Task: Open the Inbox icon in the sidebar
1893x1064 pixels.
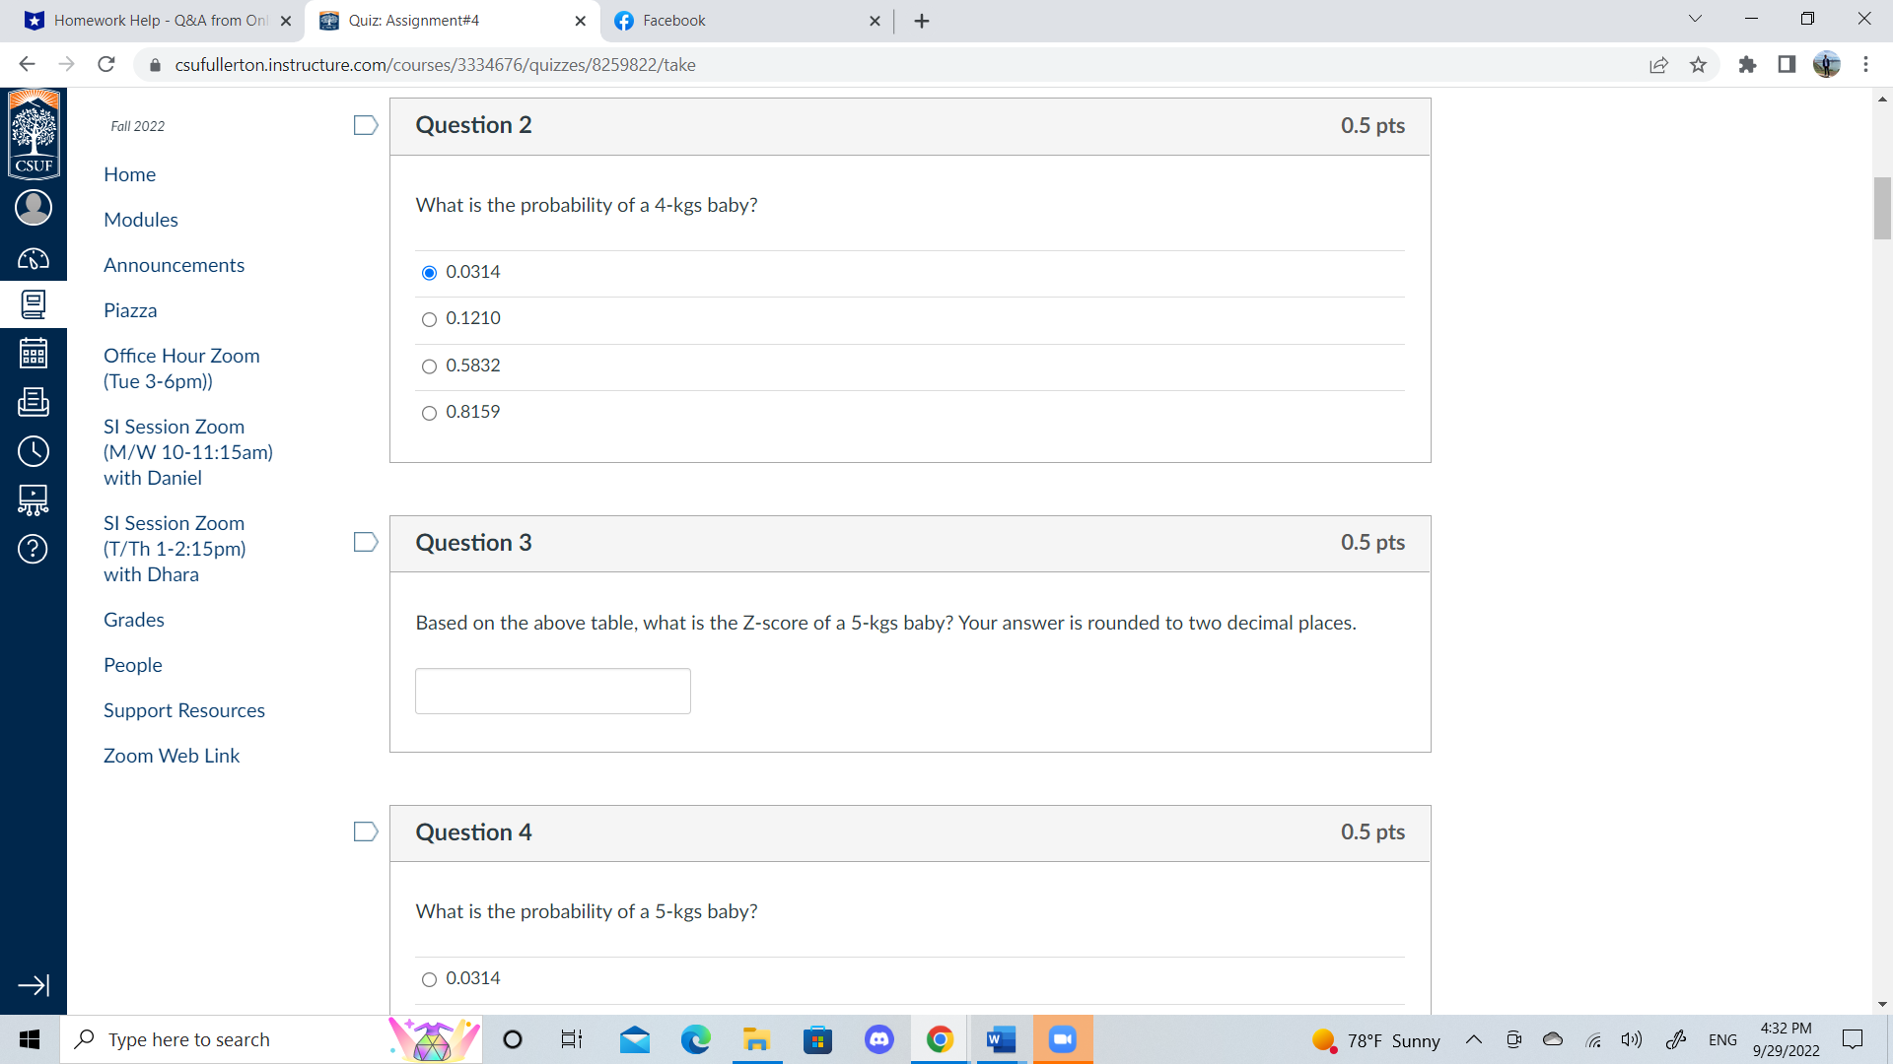Action: click(x=33, y=402)
